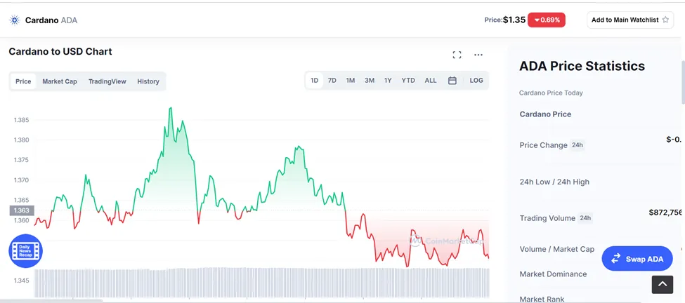
Task: Click the Trading Volume row label
Action: (547, 218)
